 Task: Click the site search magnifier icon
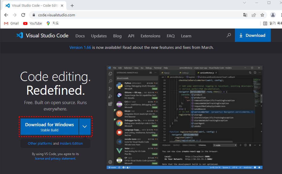point(228,35)
